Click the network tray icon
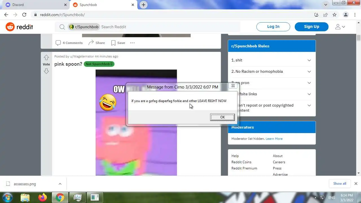The image size is (361, 203). coord(322,197)
